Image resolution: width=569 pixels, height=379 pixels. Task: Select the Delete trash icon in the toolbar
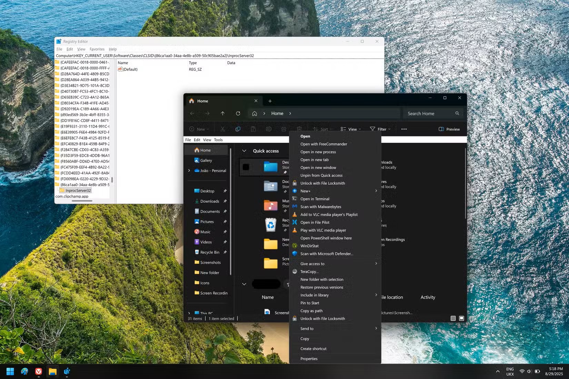point(299,129)
